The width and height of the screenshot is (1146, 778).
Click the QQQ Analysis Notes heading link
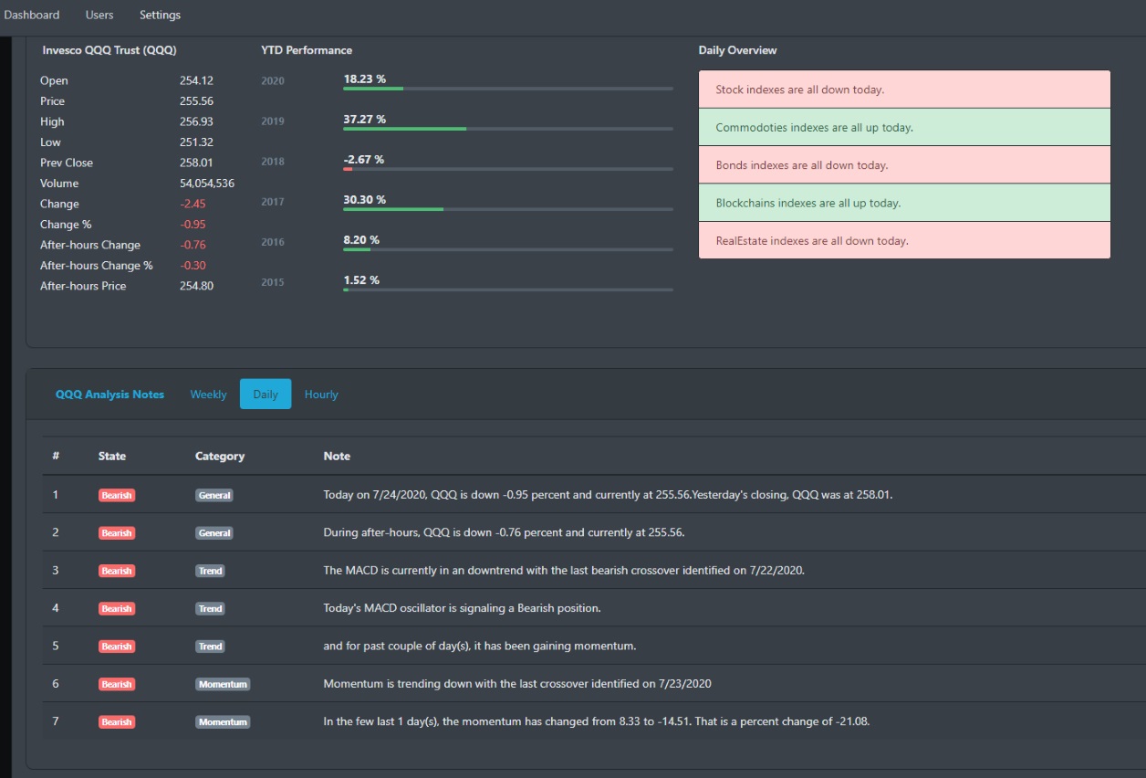click(x=109, y=394)
